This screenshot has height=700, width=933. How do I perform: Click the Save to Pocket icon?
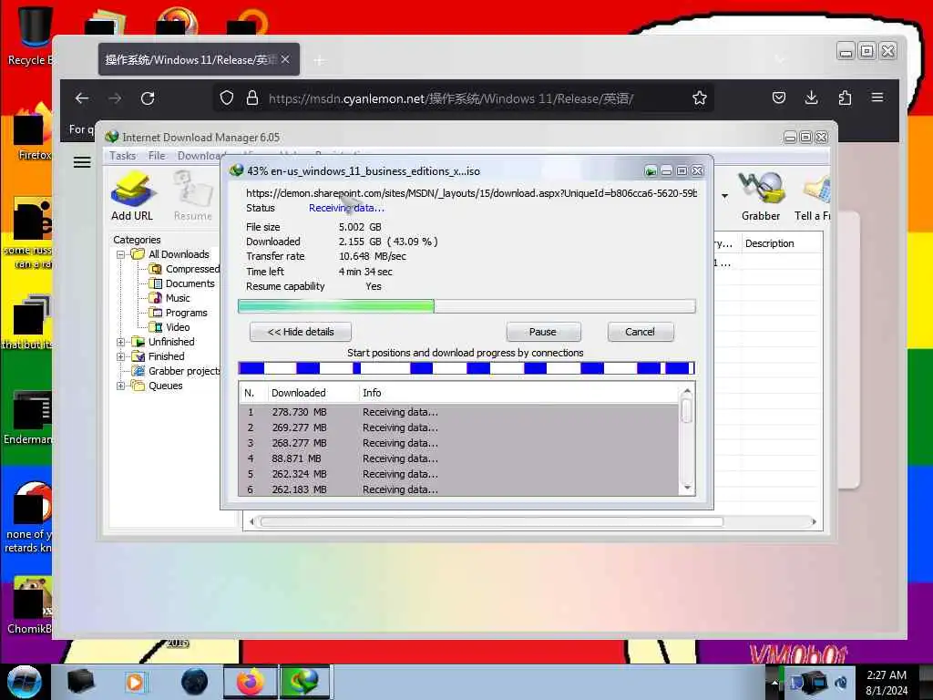click(x=779, y=98)
